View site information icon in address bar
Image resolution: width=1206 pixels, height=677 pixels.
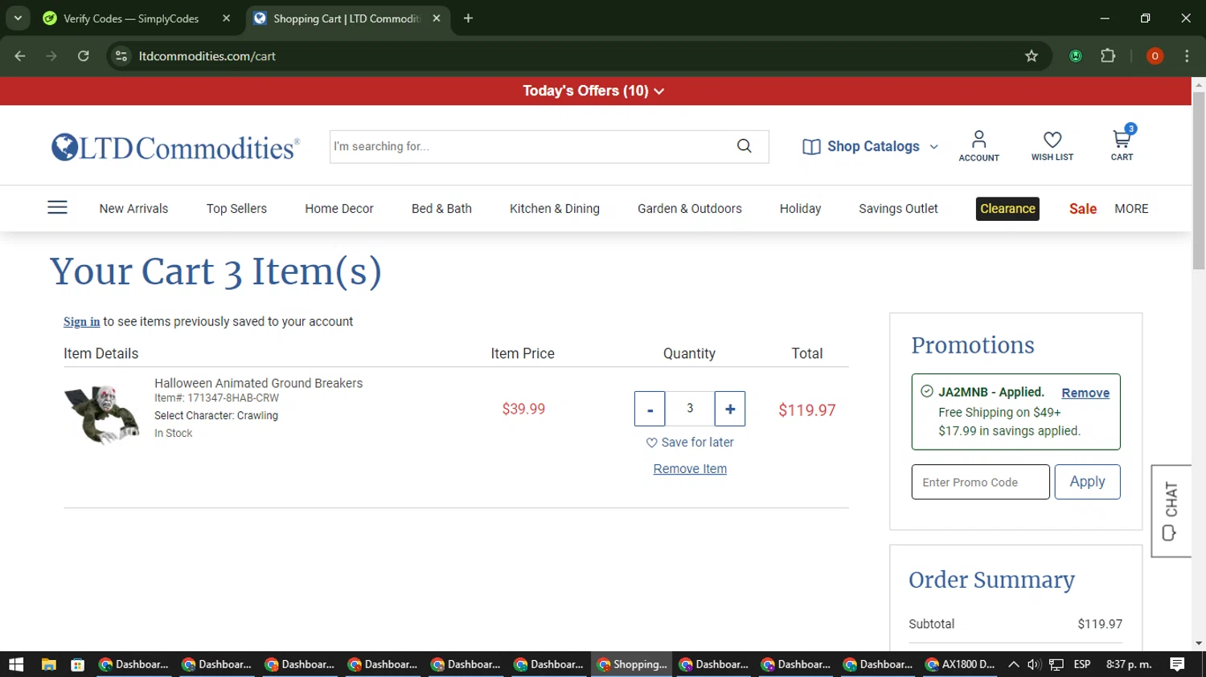tap(121, 56)
